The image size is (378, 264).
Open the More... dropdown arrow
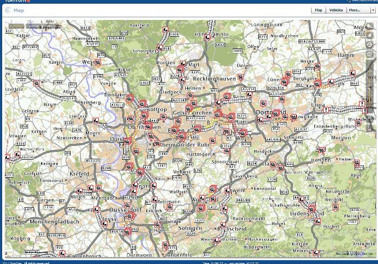[373, 10]
